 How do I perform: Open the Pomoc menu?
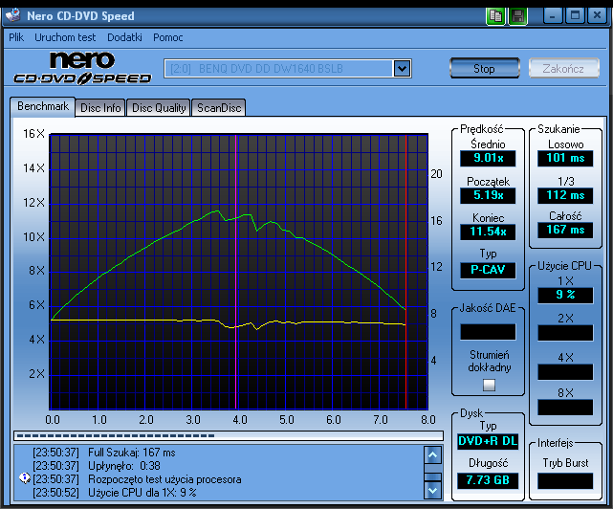(x=167, y=37)
